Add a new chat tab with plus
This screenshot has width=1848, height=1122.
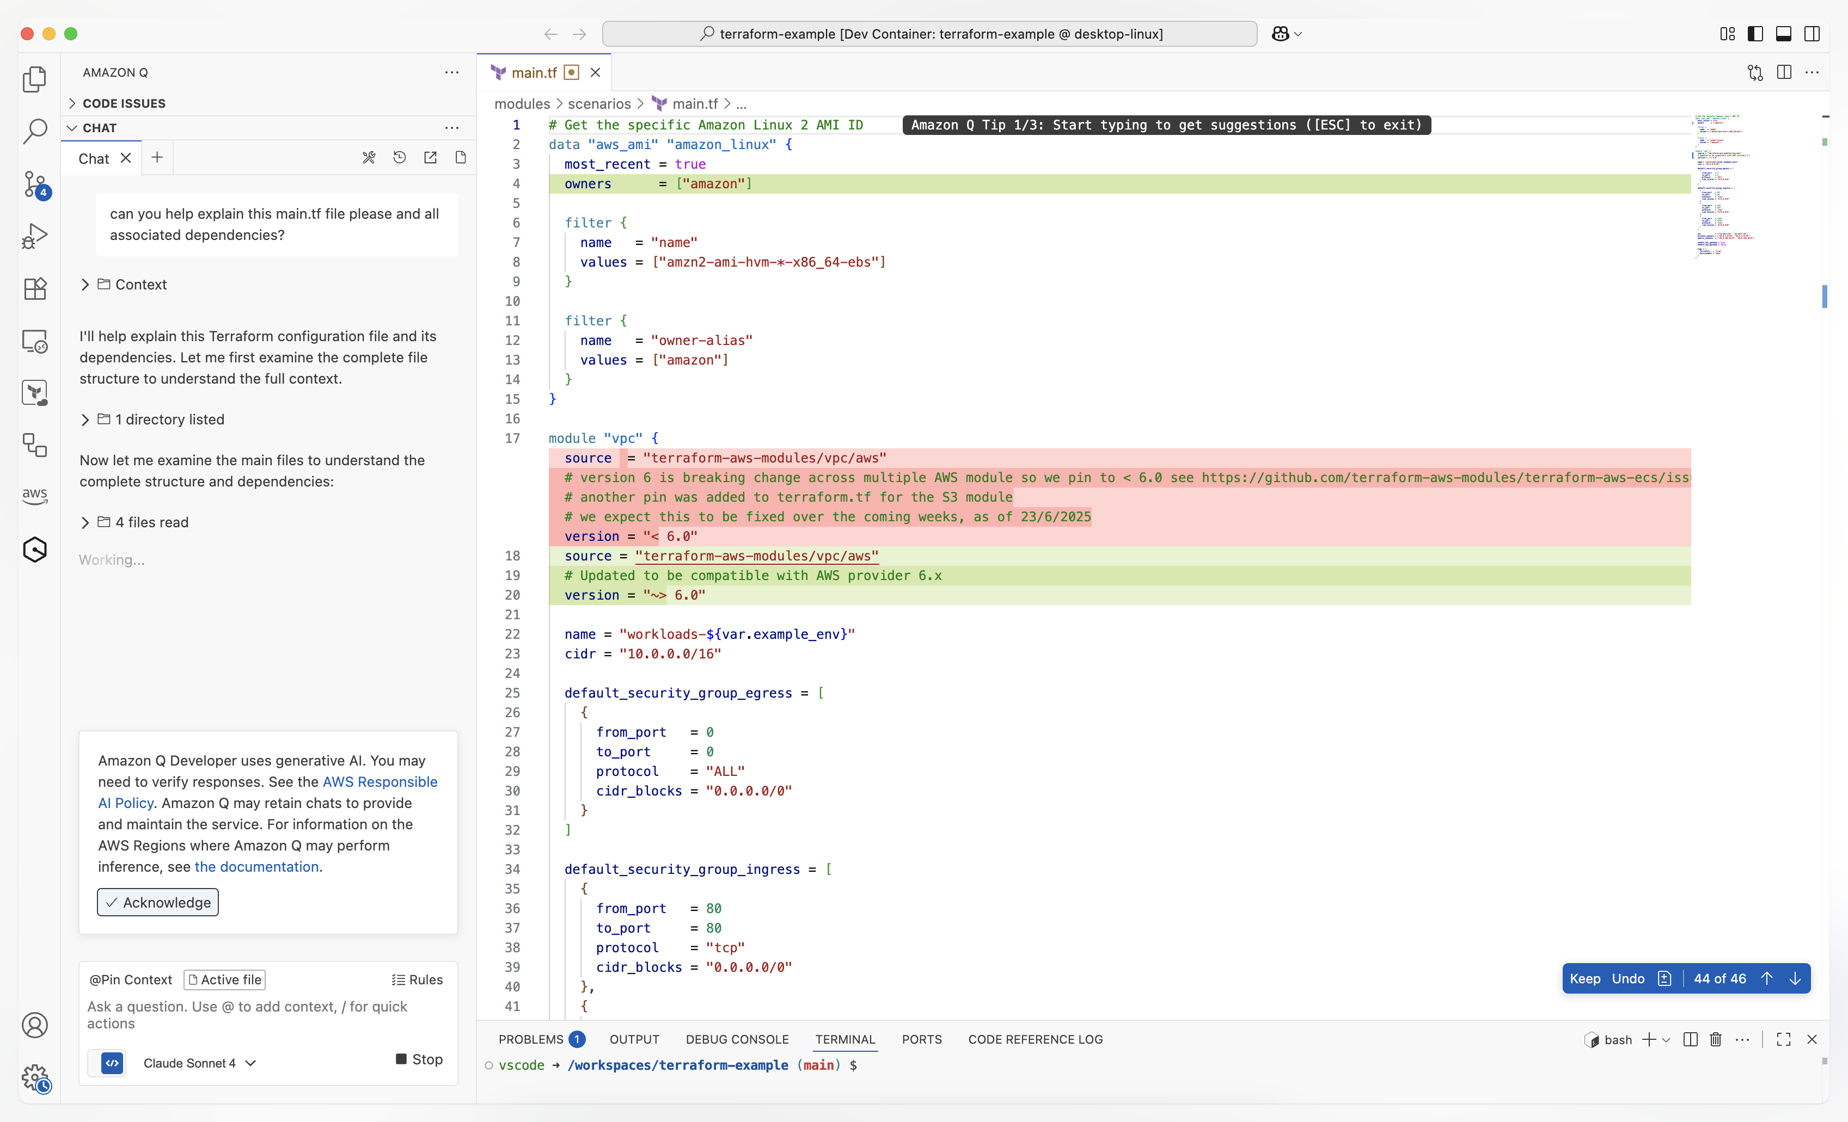[x=157, y=157]
